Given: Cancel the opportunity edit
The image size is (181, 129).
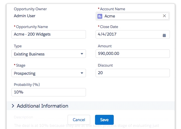Looking at the screenshot, I should 79,120.
